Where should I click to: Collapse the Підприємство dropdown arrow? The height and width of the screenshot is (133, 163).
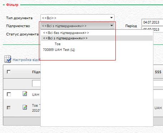tap(112, 26)
